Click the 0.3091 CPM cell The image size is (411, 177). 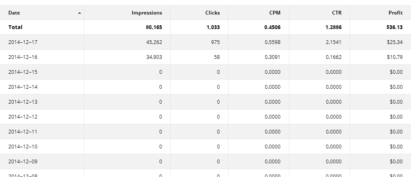pos(273,57)
